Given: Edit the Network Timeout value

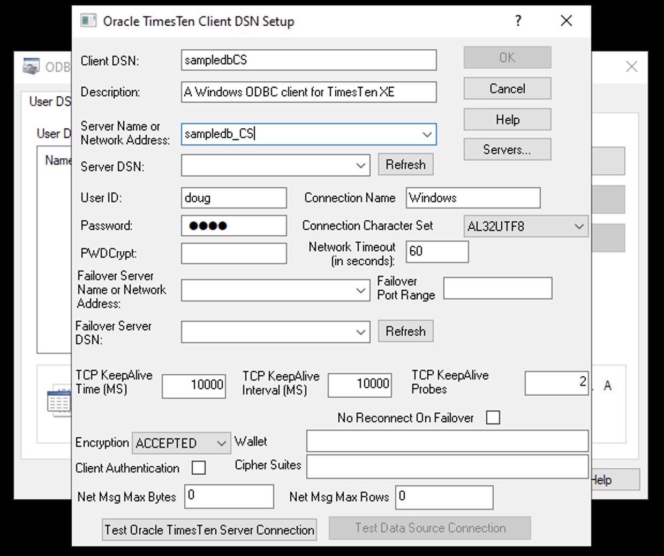Looking at the screenshot, I should tap(437, 251).
